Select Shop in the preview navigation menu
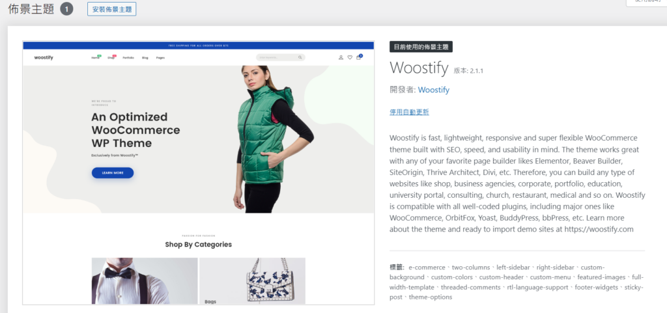This screenshot has height=313, width=667. (111, 58)
